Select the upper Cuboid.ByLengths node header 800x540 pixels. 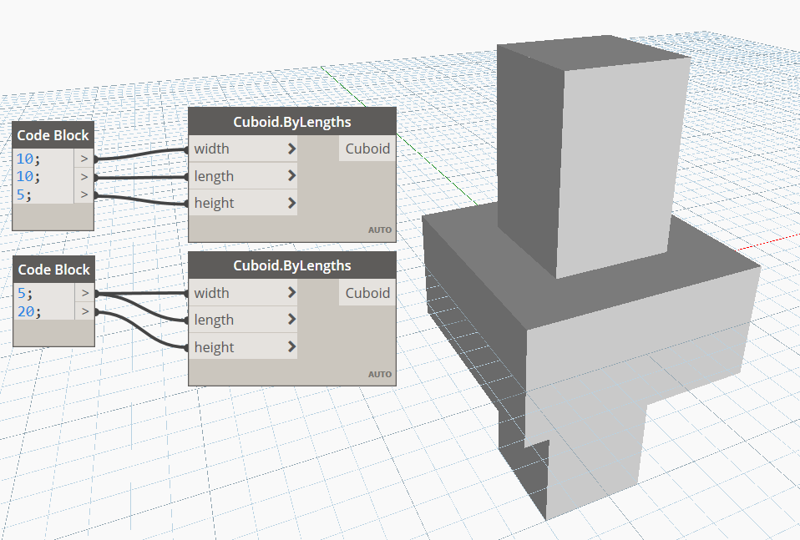pyautogui.click(x=292, y=122)
